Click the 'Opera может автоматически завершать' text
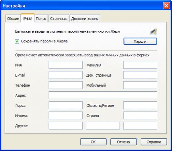 [x=50, y=55]
